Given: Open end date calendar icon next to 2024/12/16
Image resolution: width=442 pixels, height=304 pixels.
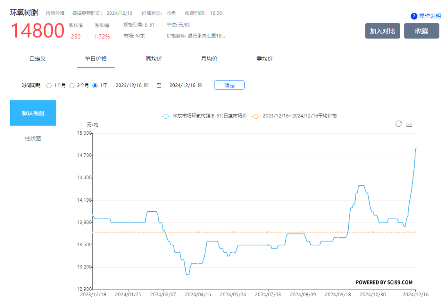Looking at the screenshot, I should point(200,85).
